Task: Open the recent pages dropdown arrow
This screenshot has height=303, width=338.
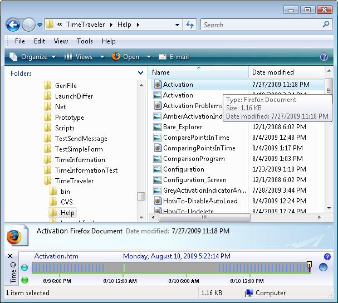Action: (x=40, y=25)
